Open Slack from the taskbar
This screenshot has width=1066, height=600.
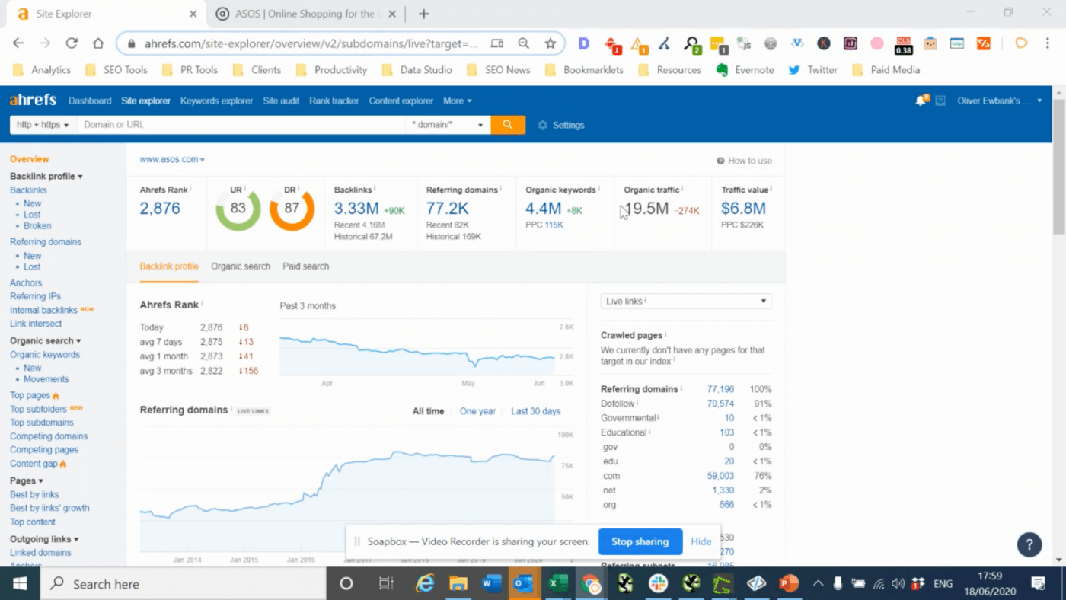[658, 584]
